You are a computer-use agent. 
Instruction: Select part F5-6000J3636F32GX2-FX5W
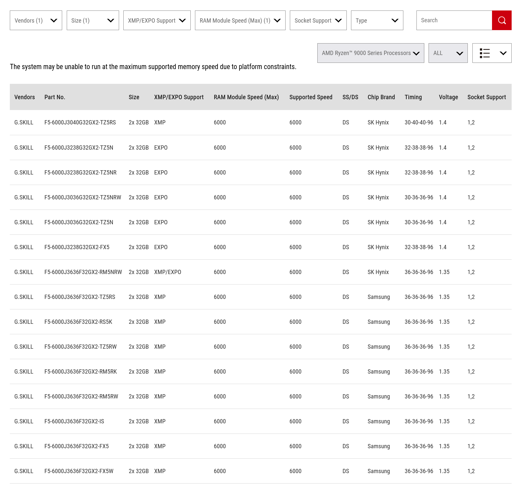click(79, 471)
